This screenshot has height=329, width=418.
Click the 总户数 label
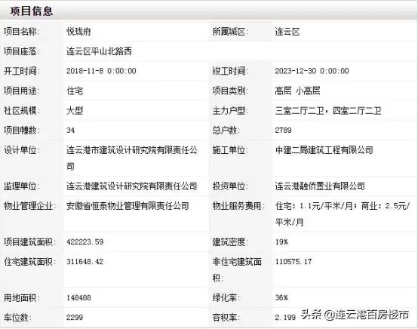(x=226, y=130)
